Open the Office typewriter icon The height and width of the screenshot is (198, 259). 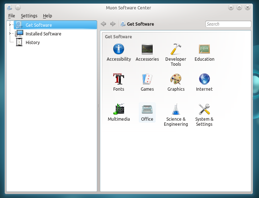tap(147, 109)
